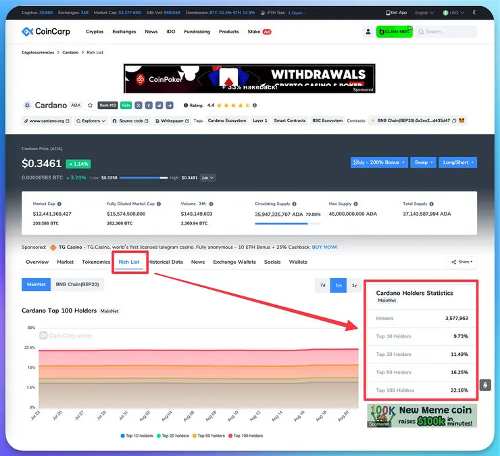This screenshot has height=456, width=500.
Task: Go to Cardano breadcrumb link
Action: 70,52
